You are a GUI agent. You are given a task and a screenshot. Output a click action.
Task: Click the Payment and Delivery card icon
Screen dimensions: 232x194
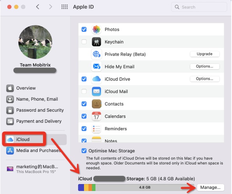point(10,121)
